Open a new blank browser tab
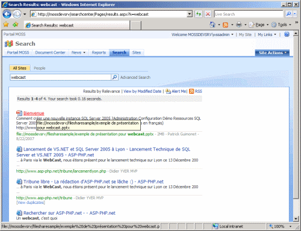 [x=136, y=25]
